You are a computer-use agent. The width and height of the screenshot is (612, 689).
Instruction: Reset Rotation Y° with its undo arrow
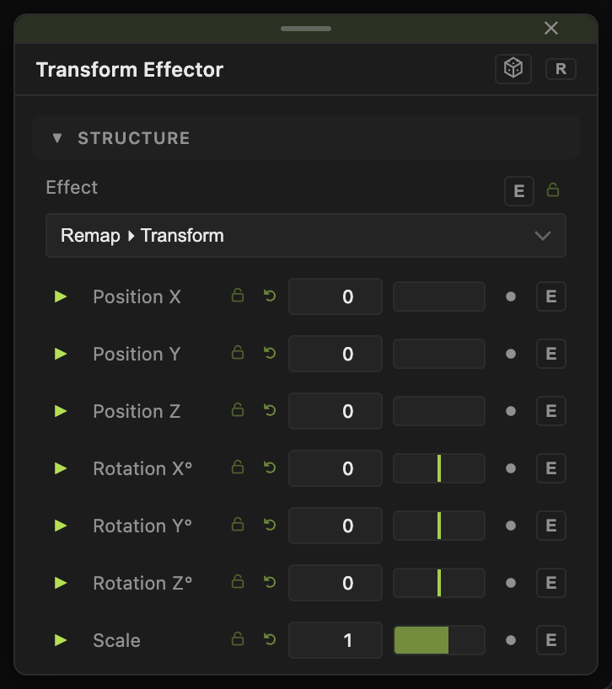tap(270, 525)
